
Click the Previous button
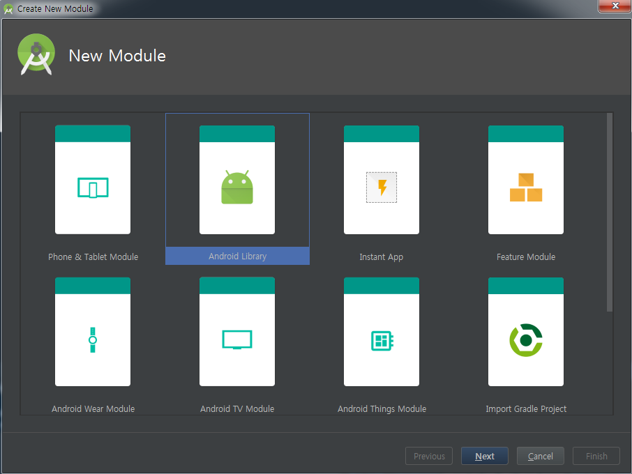pyautogui.click(x=428, y=456)
